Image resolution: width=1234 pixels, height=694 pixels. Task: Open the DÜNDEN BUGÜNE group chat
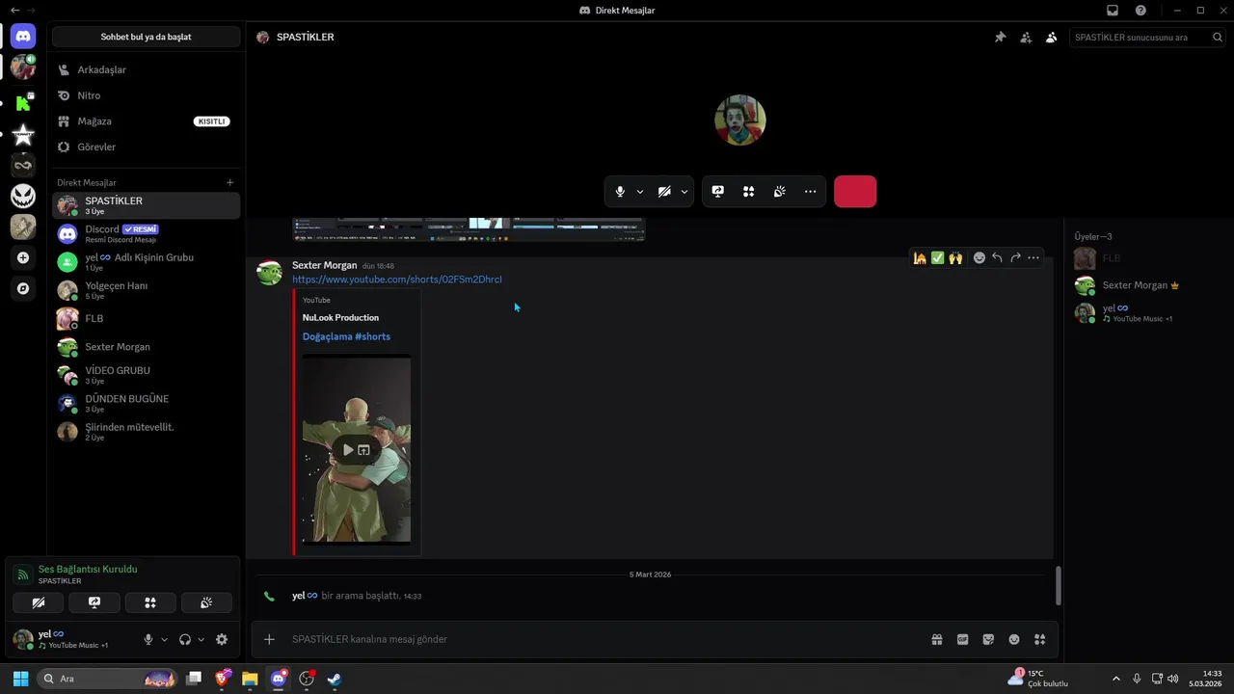(146, 403)
